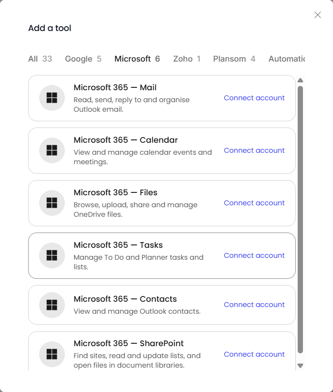
Task: Click the Microsoft 365 Files tool icon
Action: [52, 203]
